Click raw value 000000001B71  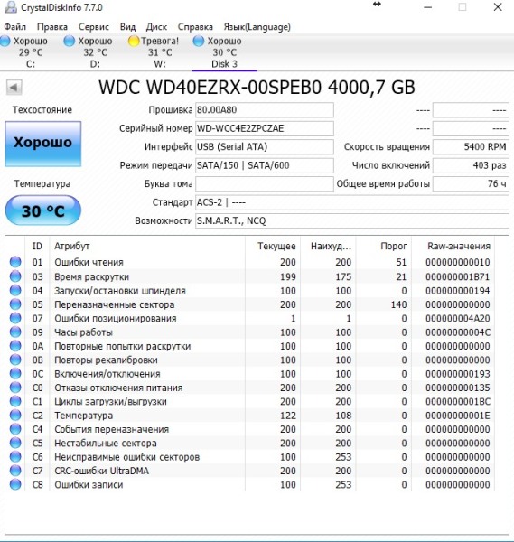(x=458, y=276)
